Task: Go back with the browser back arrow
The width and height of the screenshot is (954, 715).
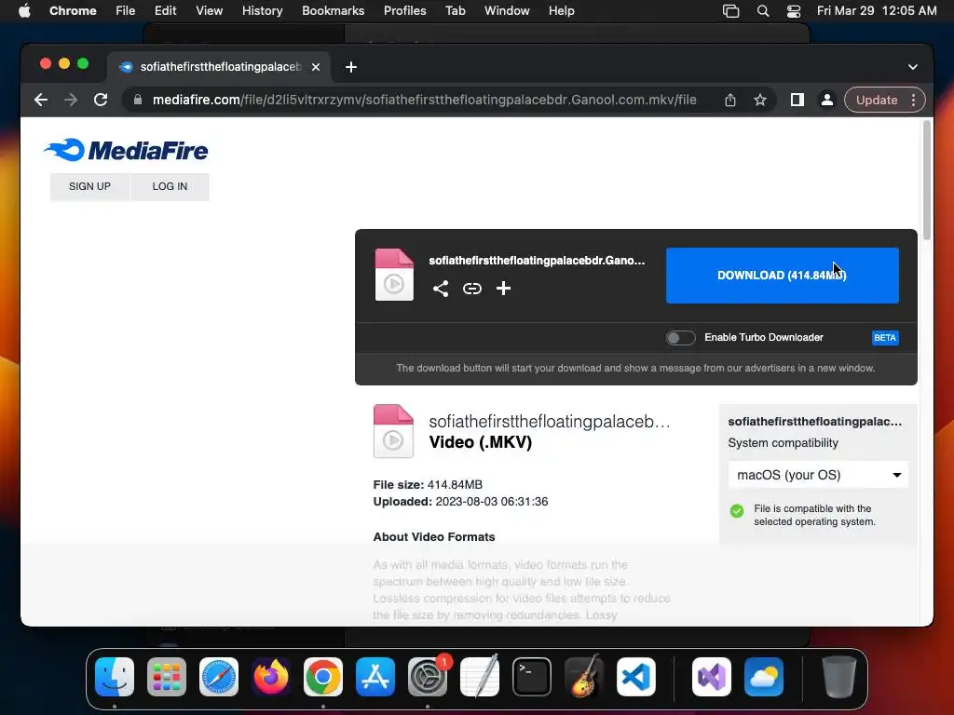Action: click(41, 100)
